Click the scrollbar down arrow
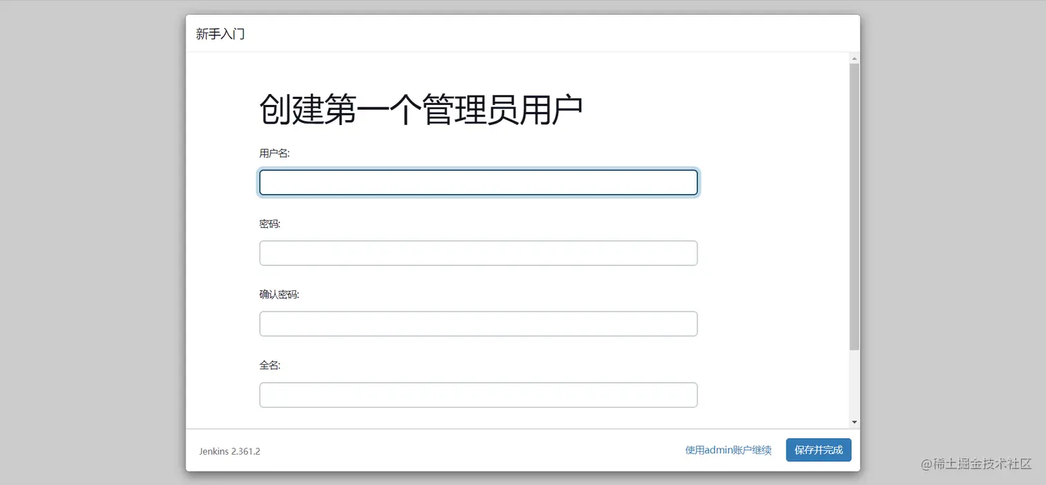 [x=854, y=422]
